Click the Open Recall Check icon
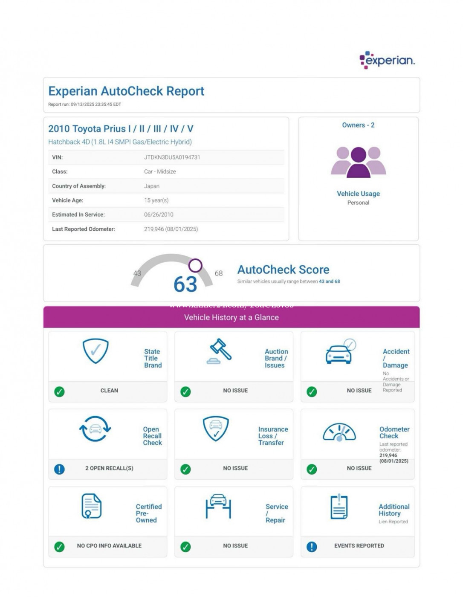Screen dimensions: 463x597 [95, 429]
